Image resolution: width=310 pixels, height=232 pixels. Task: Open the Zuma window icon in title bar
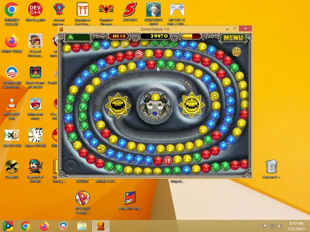tap(61, 29)
